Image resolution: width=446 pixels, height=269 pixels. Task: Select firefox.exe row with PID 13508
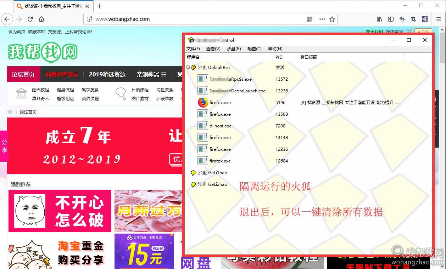(x=308, y=114)
